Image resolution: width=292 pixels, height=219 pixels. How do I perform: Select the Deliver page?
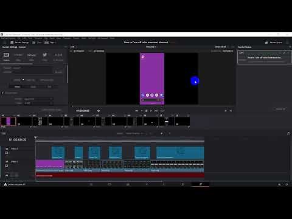[201, 184]
